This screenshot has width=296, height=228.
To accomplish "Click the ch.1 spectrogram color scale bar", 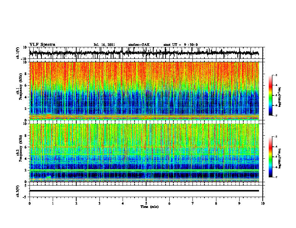I will [x=271, y=95].
